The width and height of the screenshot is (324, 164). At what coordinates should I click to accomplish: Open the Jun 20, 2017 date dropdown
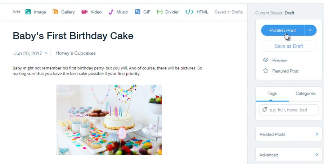pyautogui.click(x=46, y=53)
